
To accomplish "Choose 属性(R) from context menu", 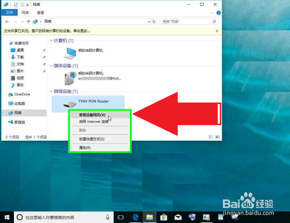I will [x=100, y=147].
